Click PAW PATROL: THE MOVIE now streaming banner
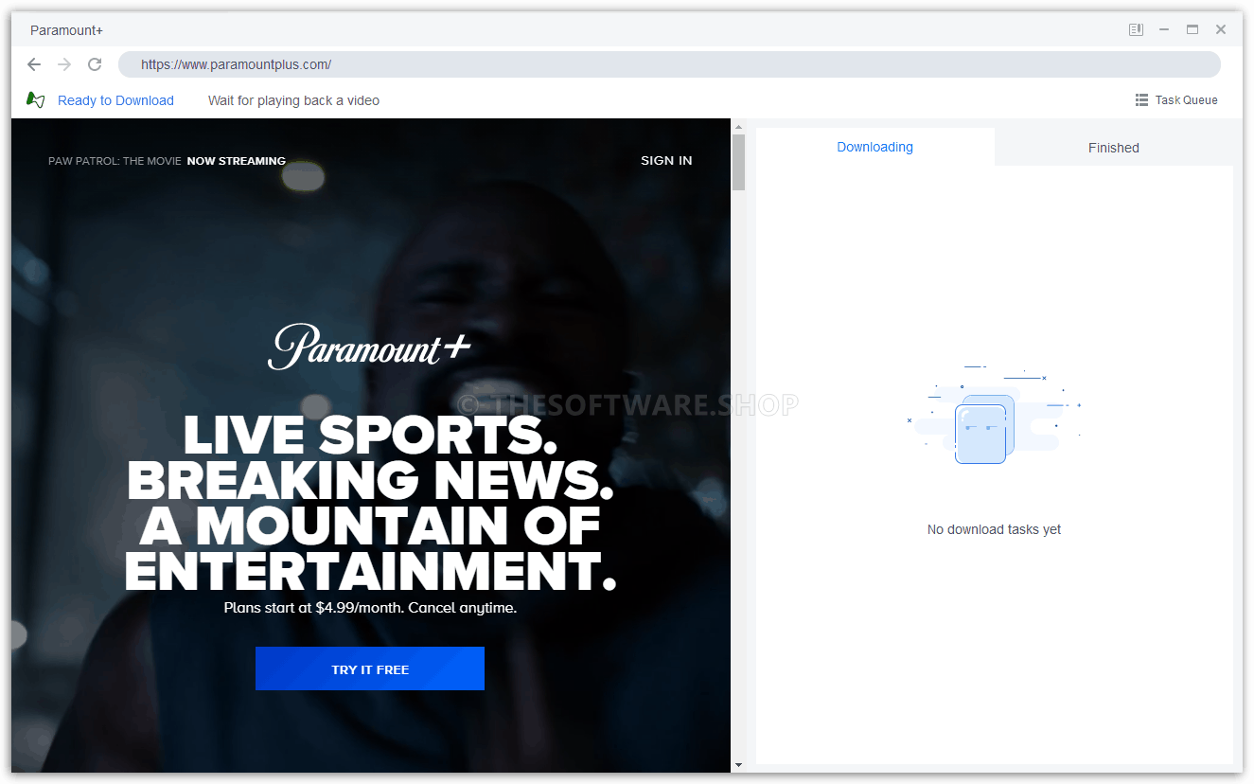Viewport: 1254px width, 784px height. (167, 161)
